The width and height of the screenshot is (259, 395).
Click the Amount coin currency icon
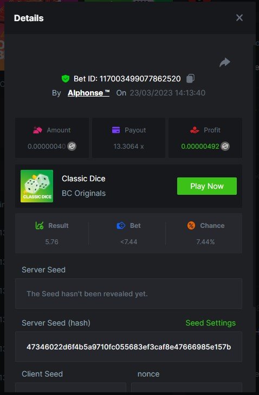[x=72, y=146]
